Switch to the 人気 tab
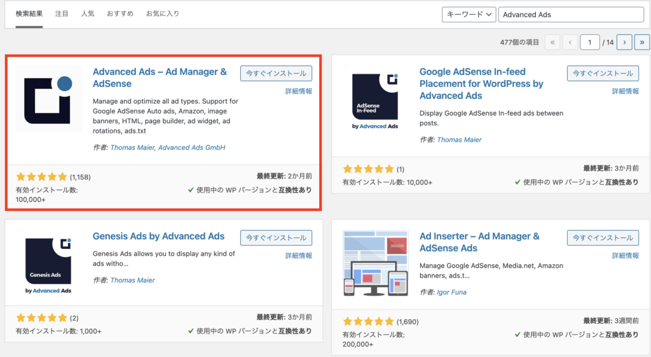This screenshot has width=651, height=357. (x=88, y=14)
